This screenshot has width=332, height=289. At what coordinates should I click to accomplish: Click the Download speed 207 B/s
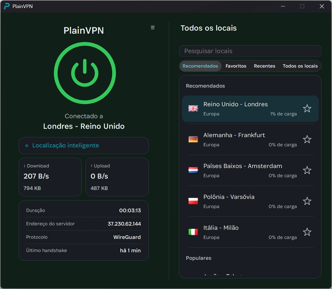[36, 176]
